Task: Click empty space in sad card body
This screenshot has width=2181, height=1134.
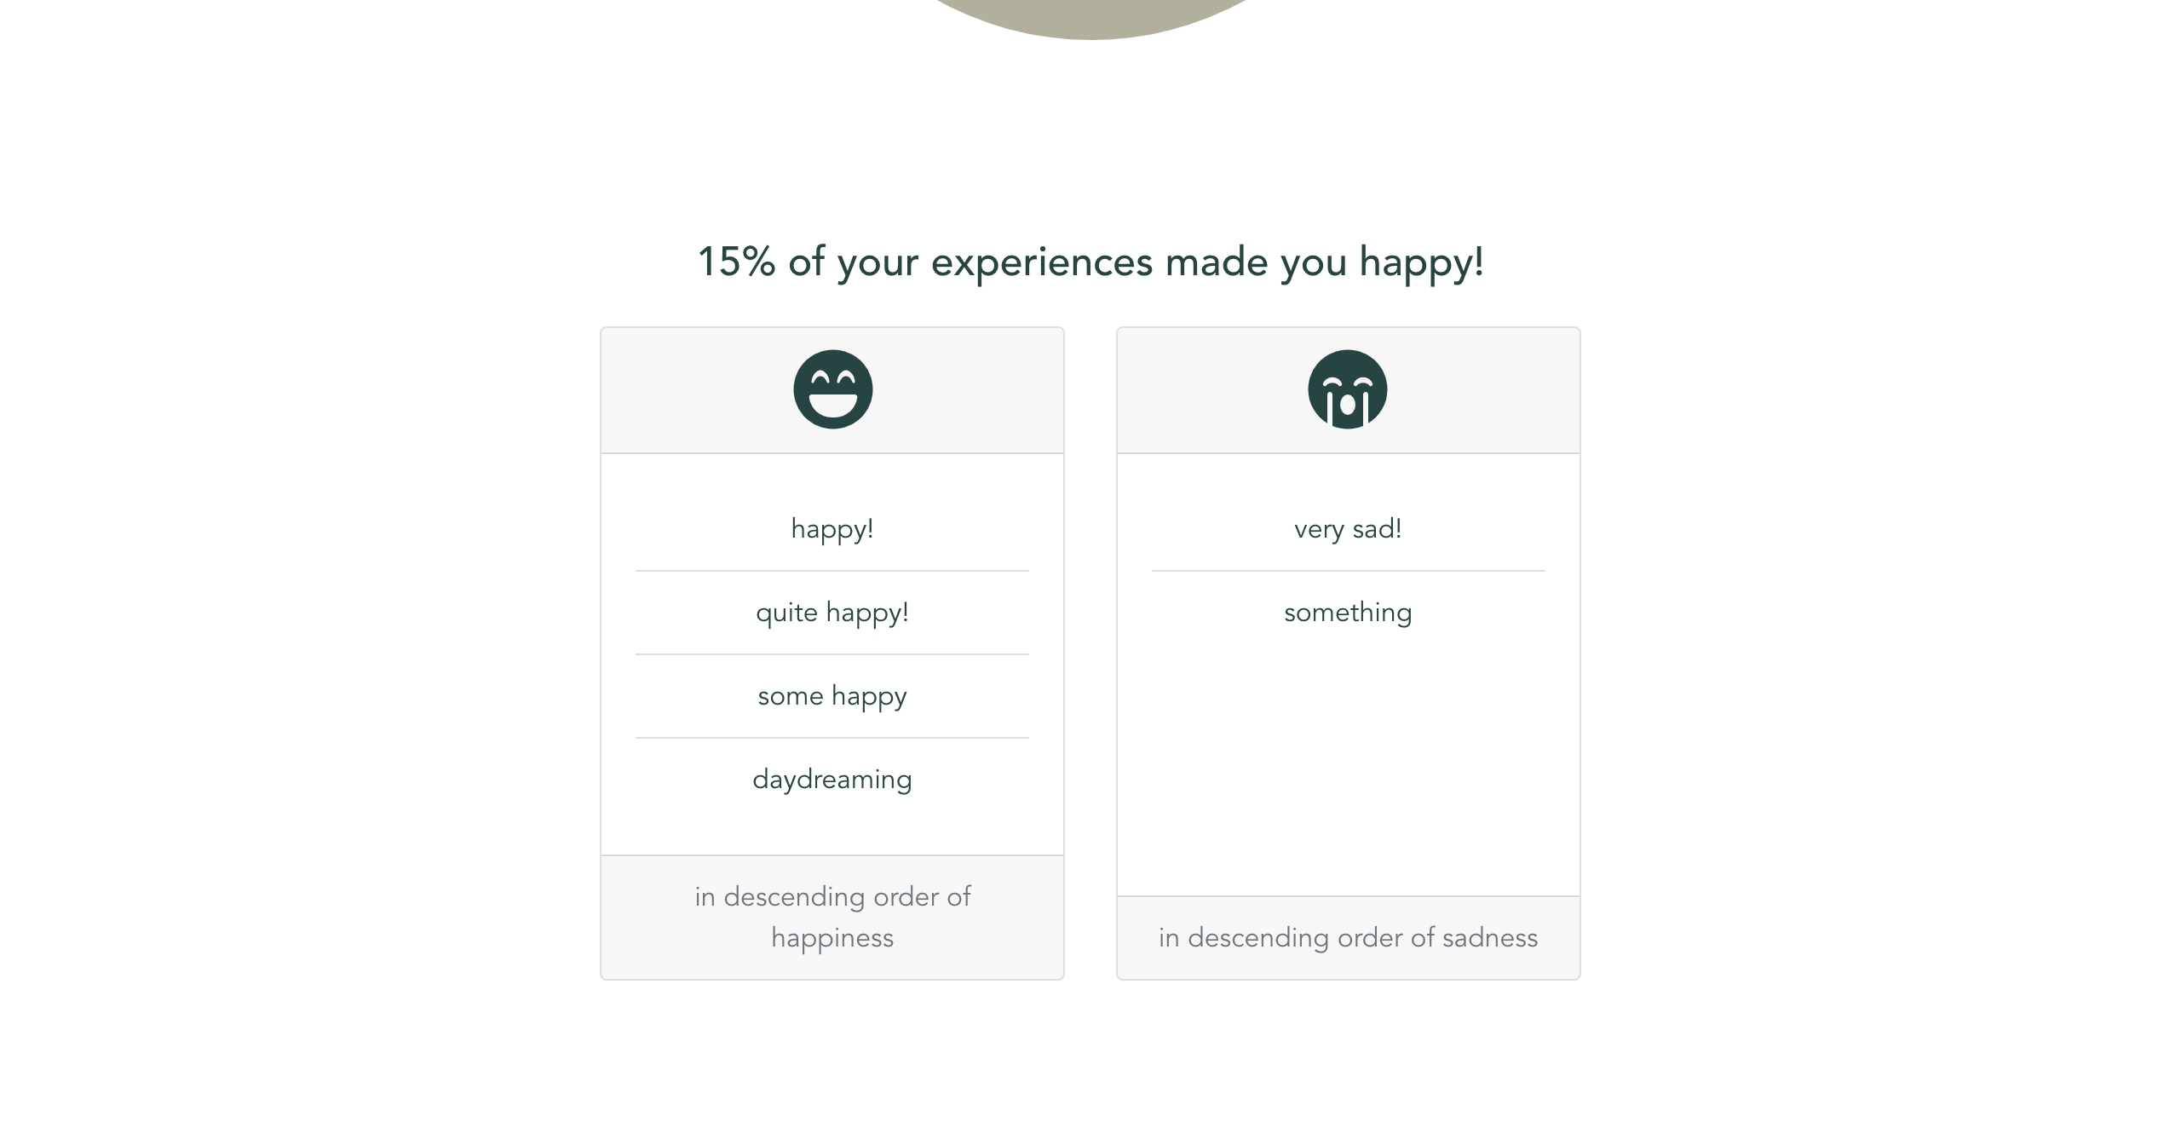Action: coord(1348,767)
